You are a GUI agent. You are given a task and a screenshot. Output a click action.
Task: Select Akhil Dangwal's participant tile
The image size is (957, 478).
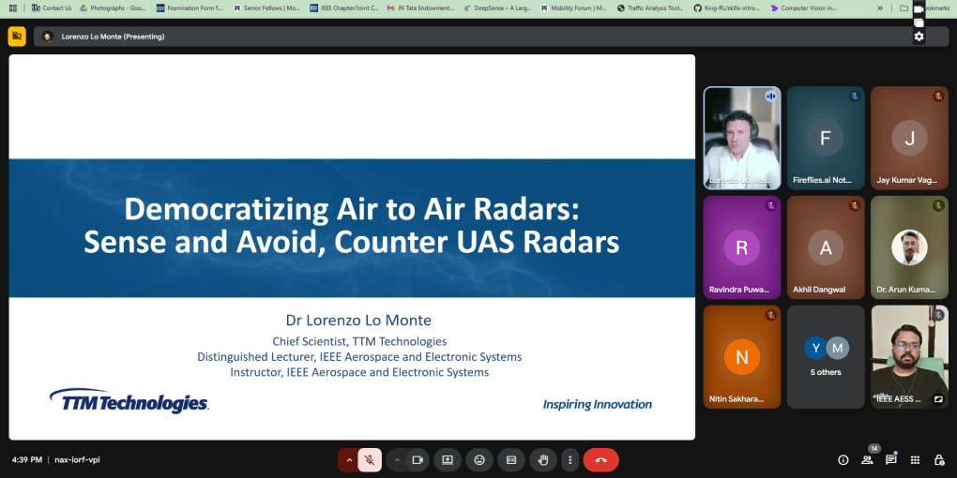[x=826, y=247]
